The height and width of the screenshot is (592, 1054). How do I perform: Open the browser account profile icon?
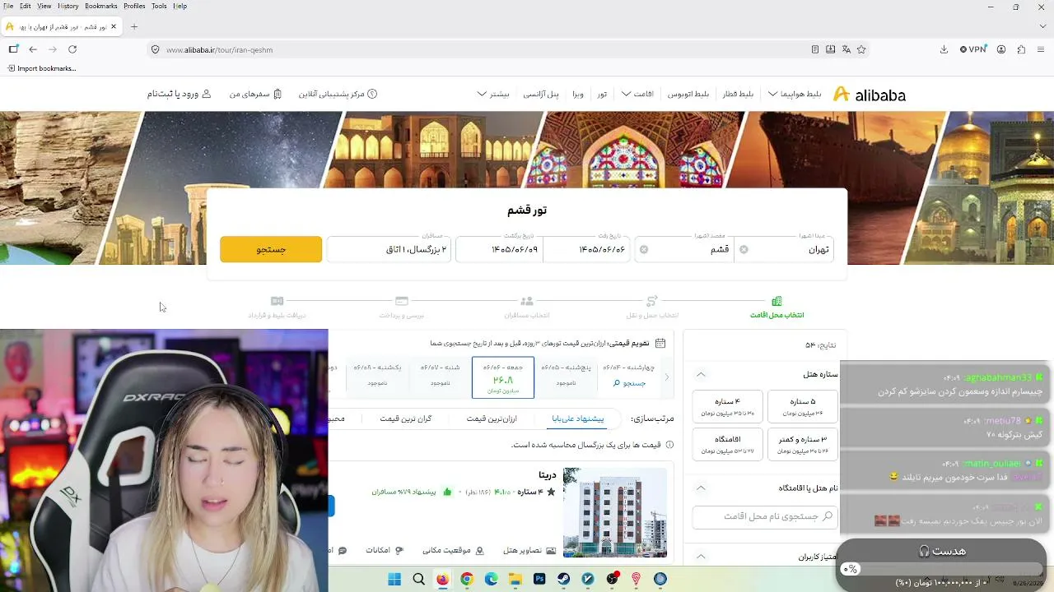pyautogui.click(x=1001, y=49)
